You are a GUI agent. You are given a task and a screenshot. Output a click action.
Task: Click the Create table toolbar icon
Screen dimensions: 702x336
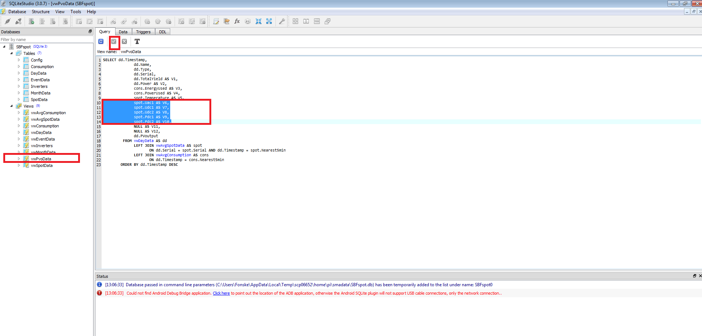(x=79, y=21)
